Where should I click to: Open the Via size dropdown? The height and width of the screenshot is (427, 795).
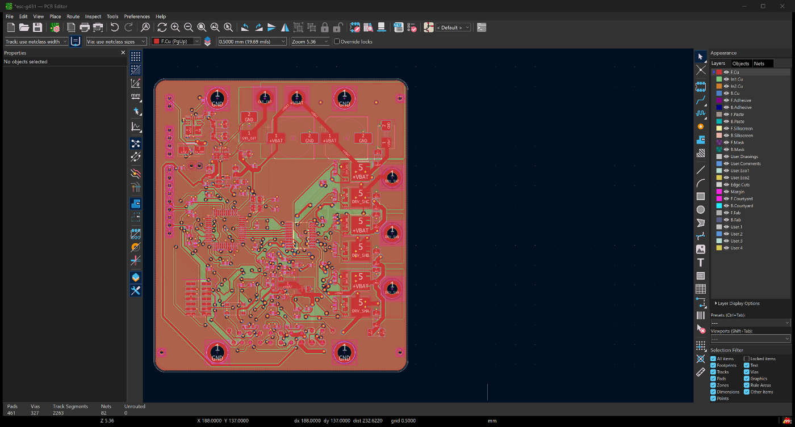115,41
